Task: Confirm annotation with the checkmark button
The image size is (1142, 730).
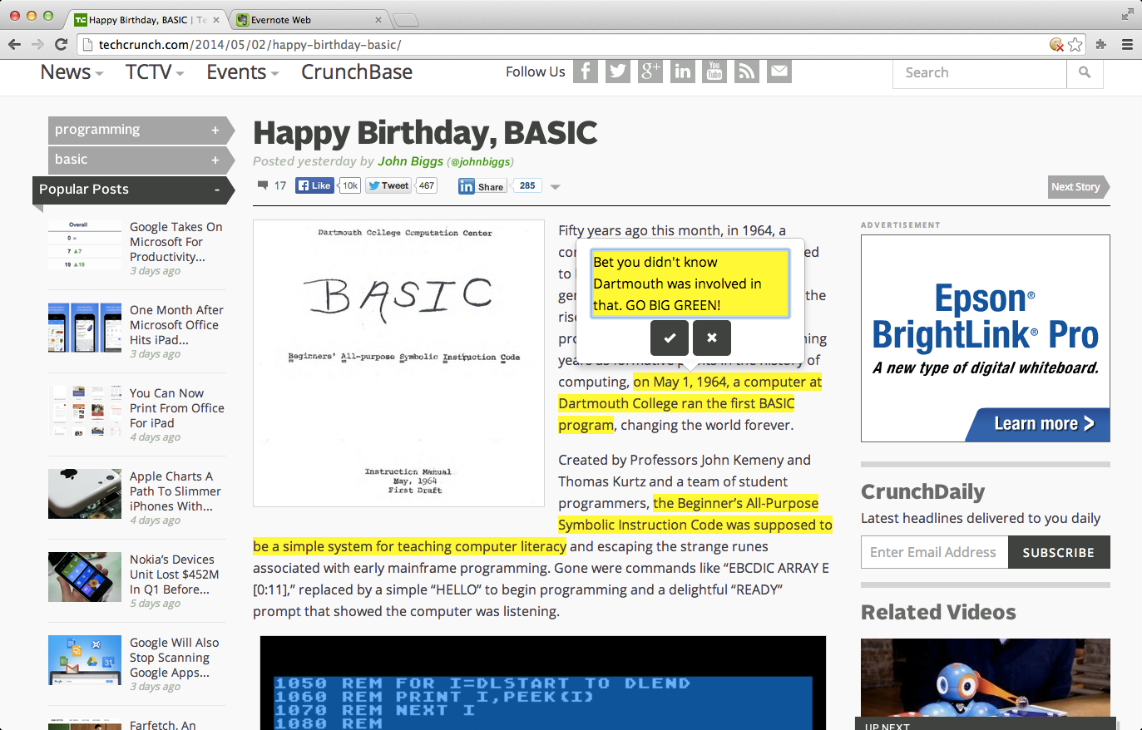Action: (x=670, y=338)
